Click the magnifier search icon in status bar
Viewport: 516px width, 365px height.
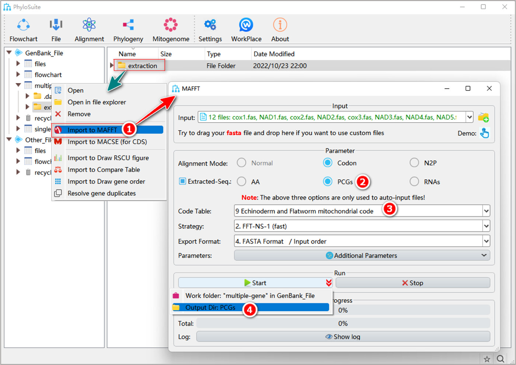(501, 359)
